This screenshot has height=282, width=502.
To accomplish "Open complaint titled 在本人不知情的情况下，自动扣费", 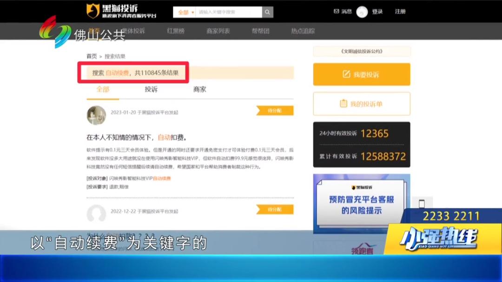I will 137,137.
